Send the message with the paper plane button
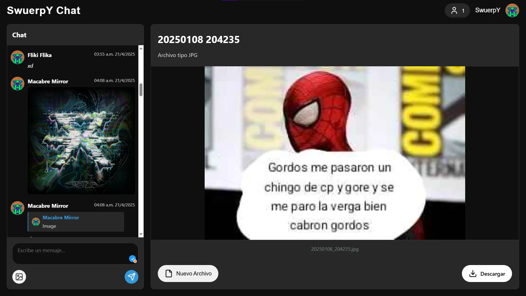526x296 pixels. click(131, 277)
